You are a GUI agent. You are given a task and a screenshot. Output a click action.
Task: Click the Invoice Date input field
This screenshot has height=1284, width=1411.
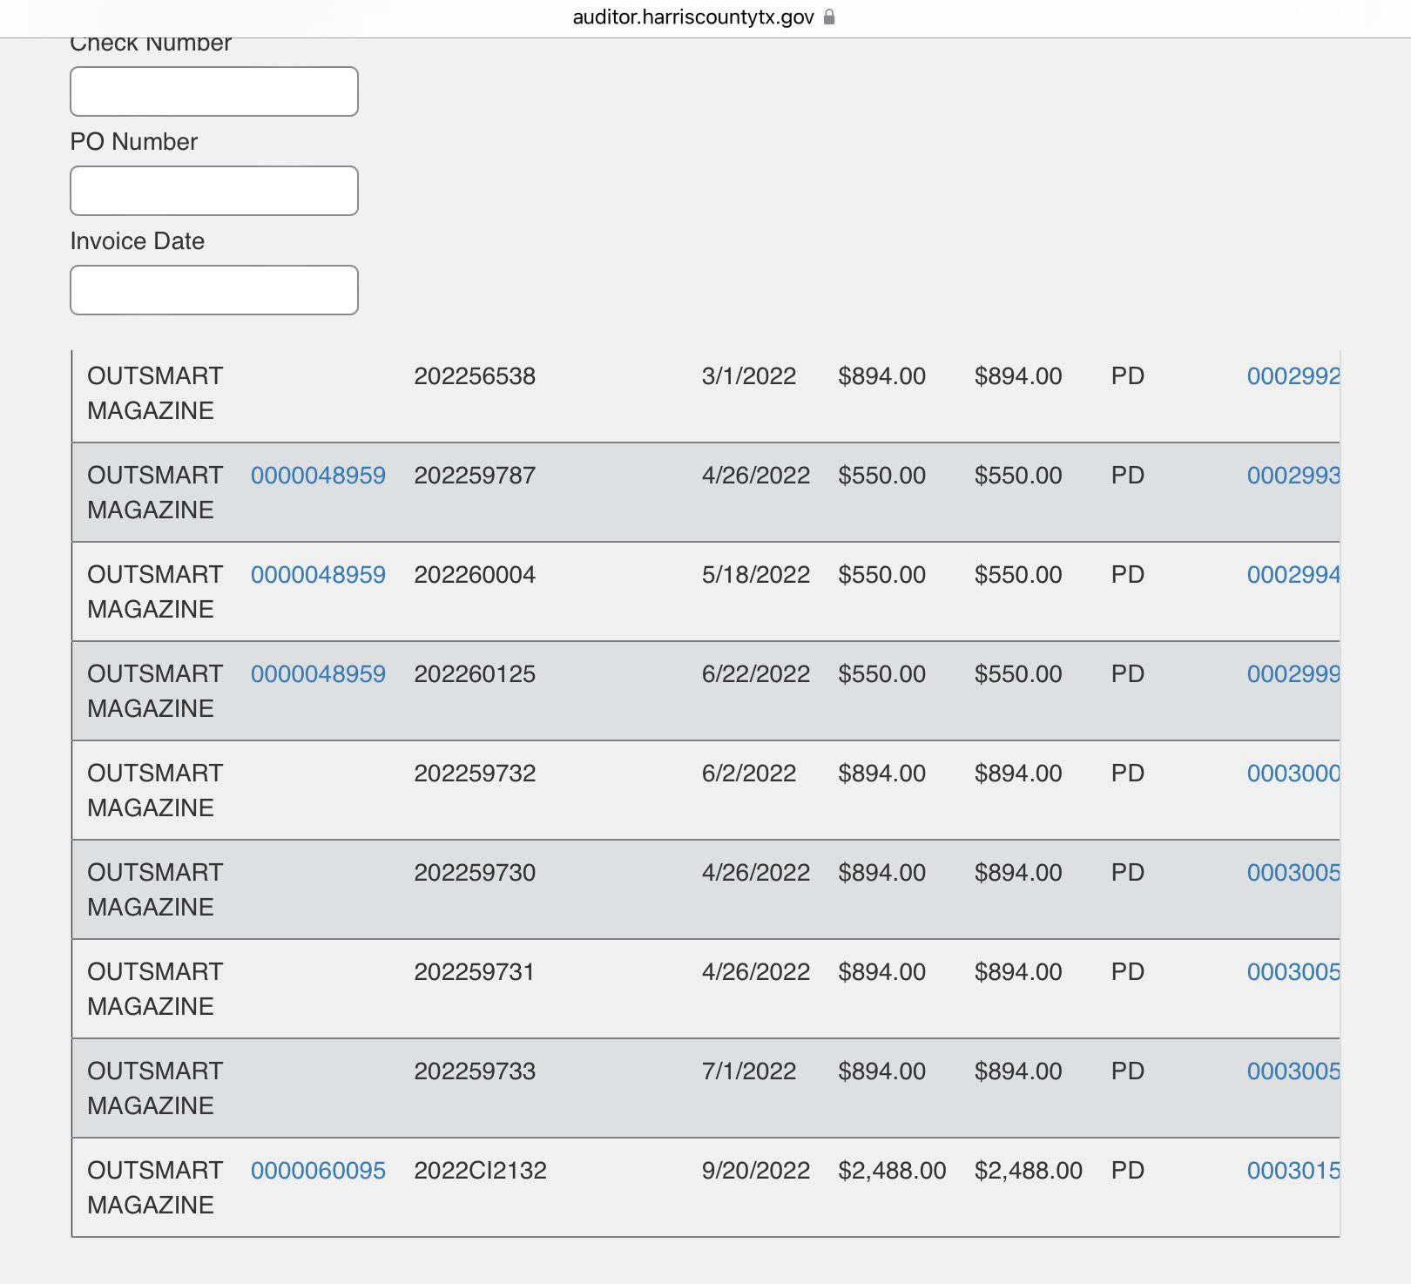[x=214, y=290]
